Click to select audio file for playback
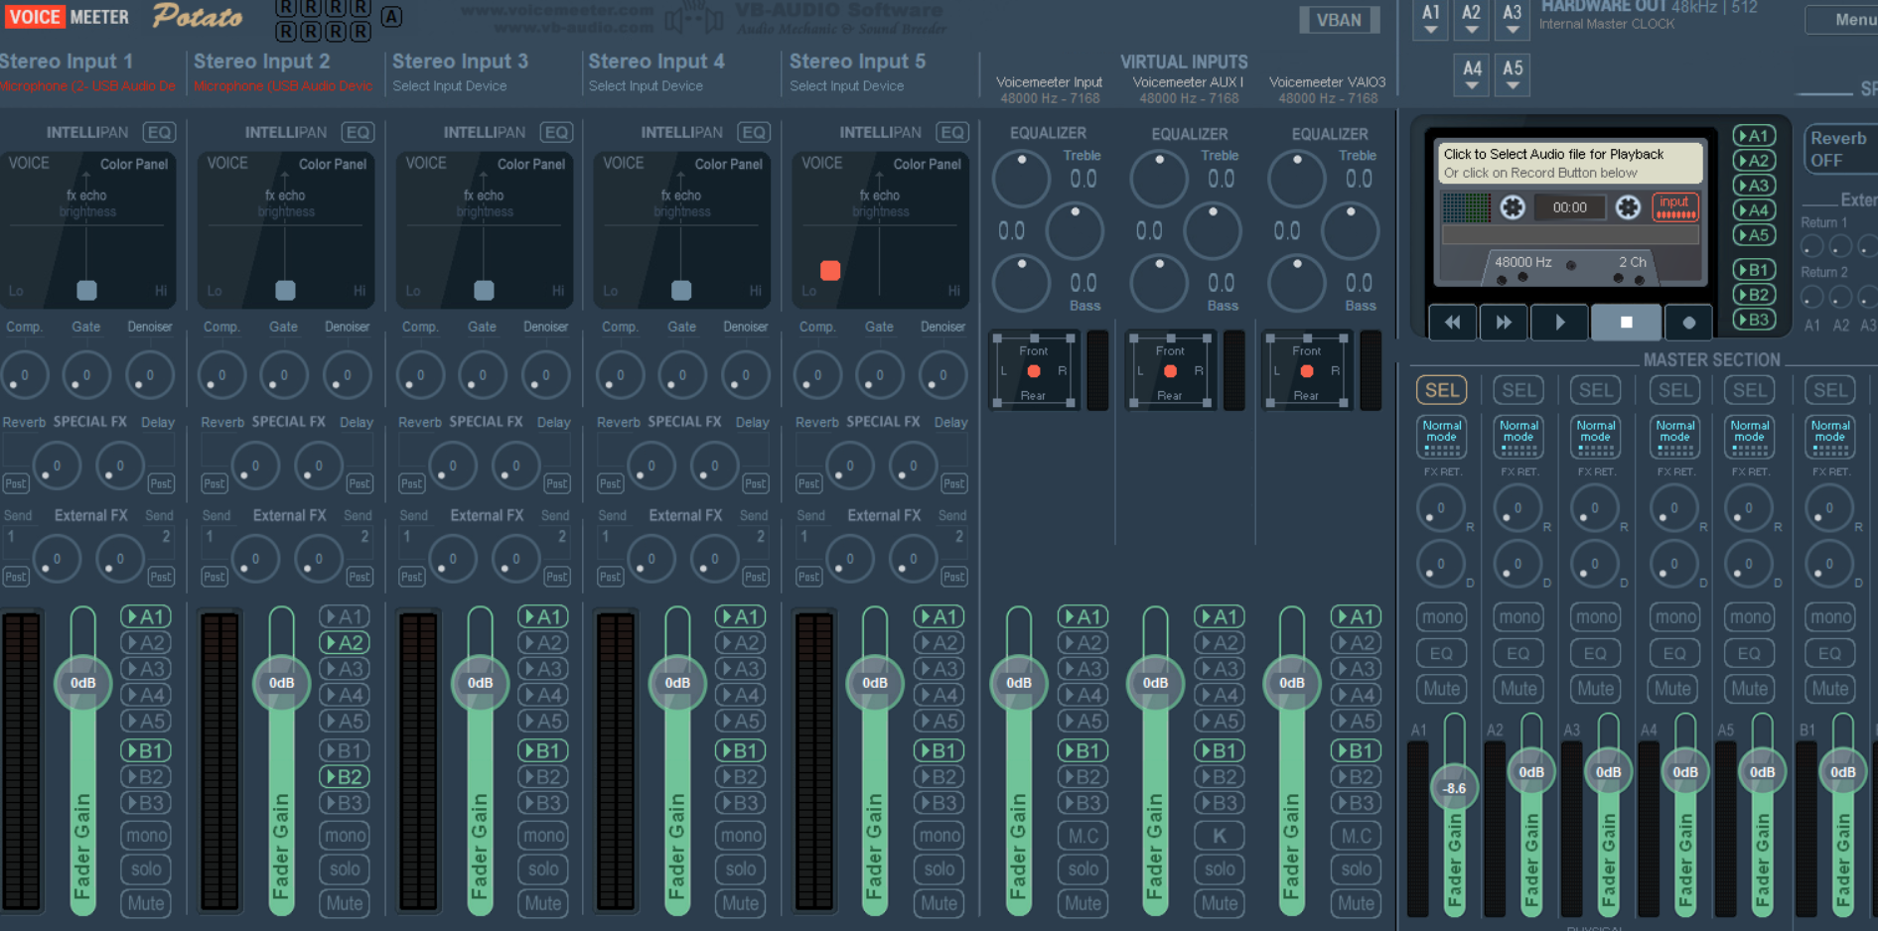Viewport: 1878px width, 931px height. click(1570, 163)
